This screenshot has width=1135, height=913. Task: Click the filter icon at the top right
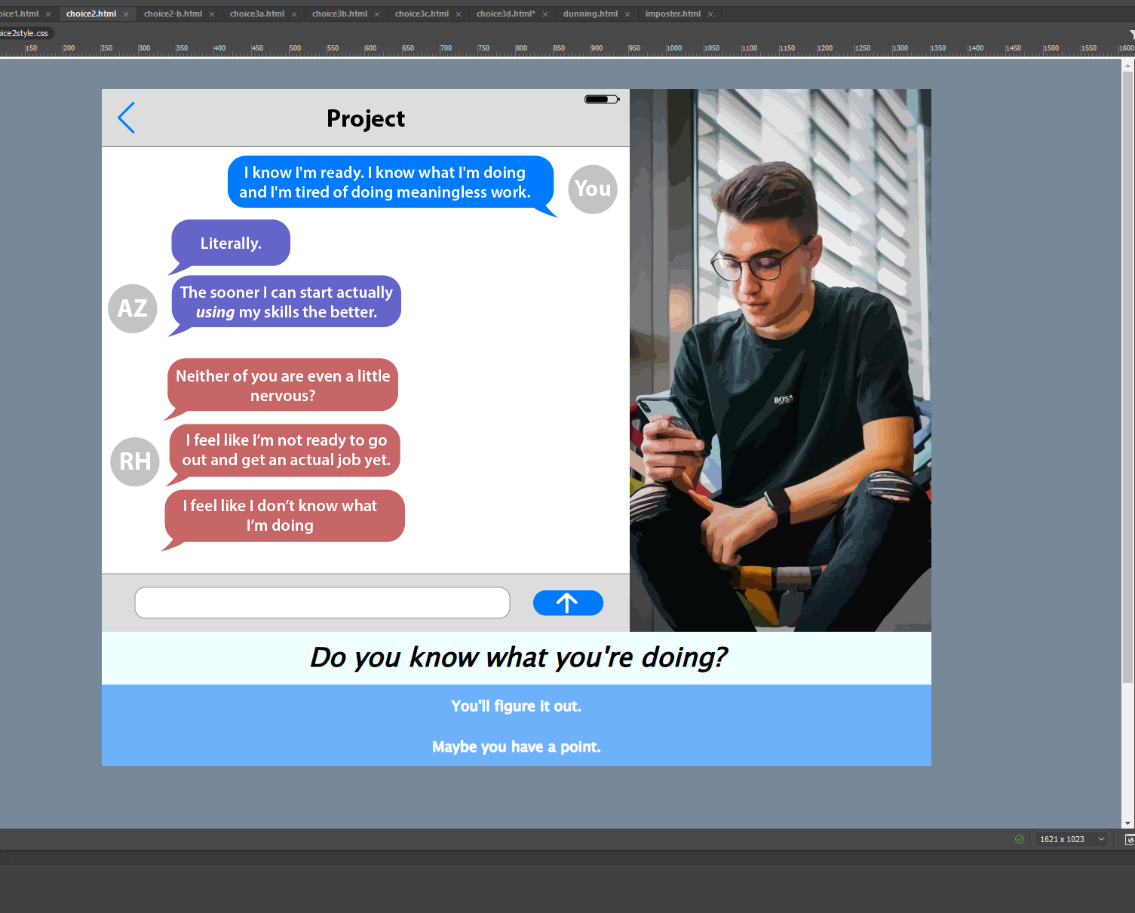coord(1131,34)
